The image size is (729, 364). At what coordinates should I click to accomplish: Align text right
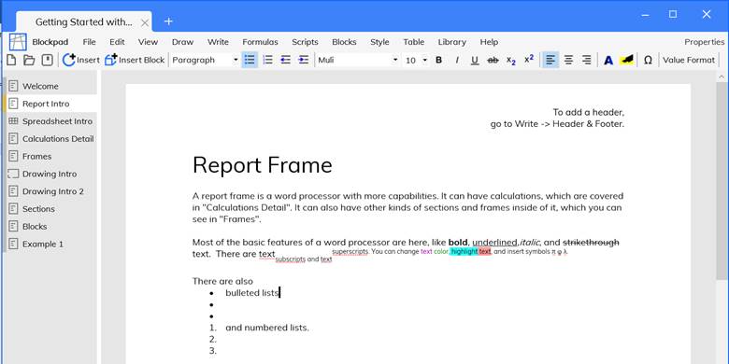587,60
